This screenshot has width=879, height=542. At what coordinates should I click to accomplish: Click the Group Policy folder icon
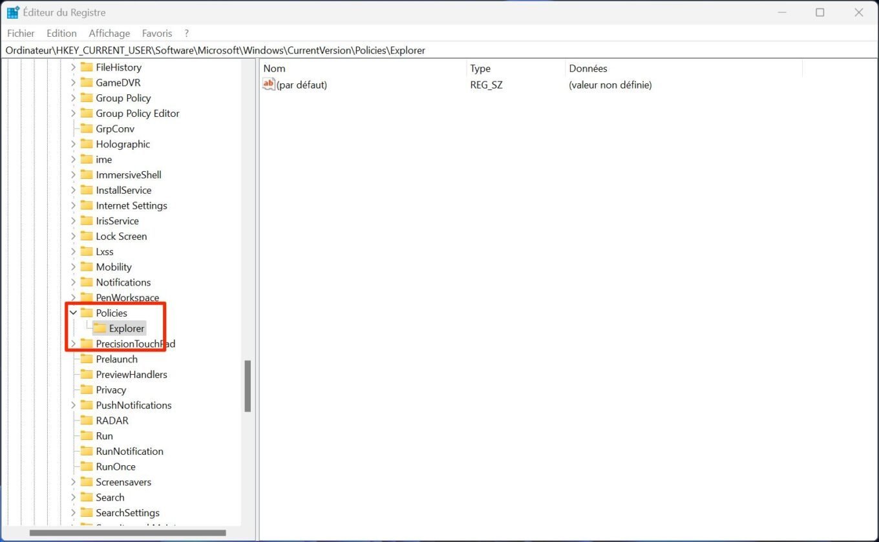87,98
